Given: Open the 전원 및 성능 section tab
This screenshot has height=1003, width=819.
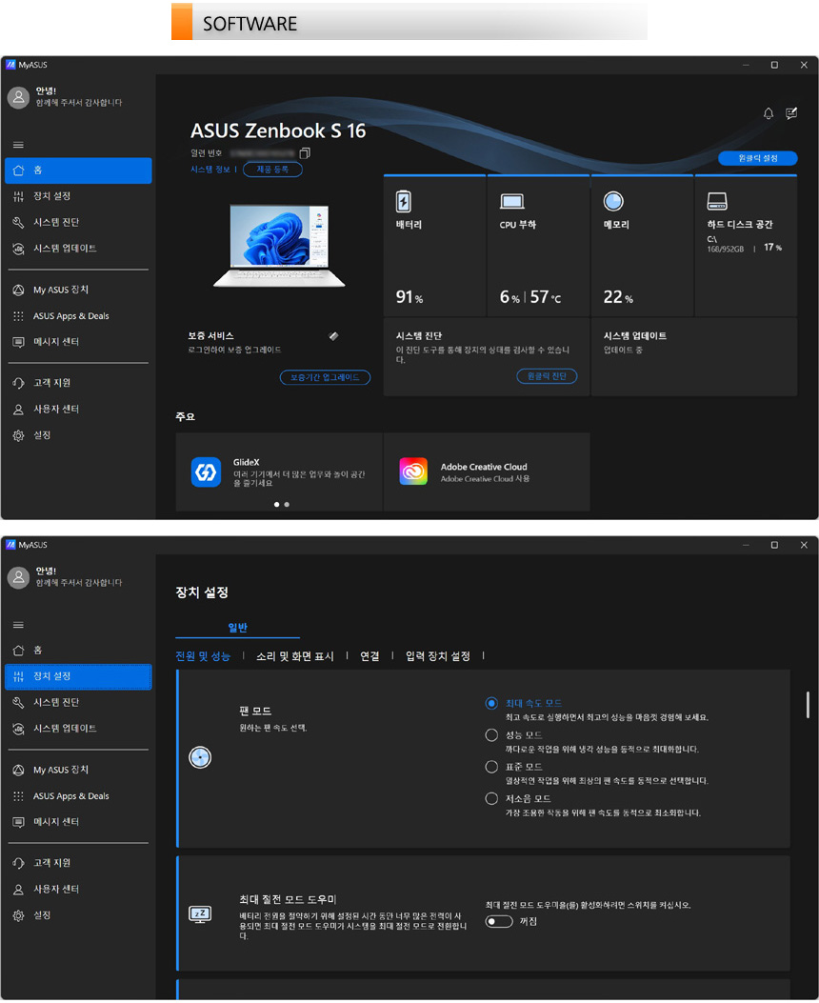Looking at the screenshot, I should (x=203, y=655).
